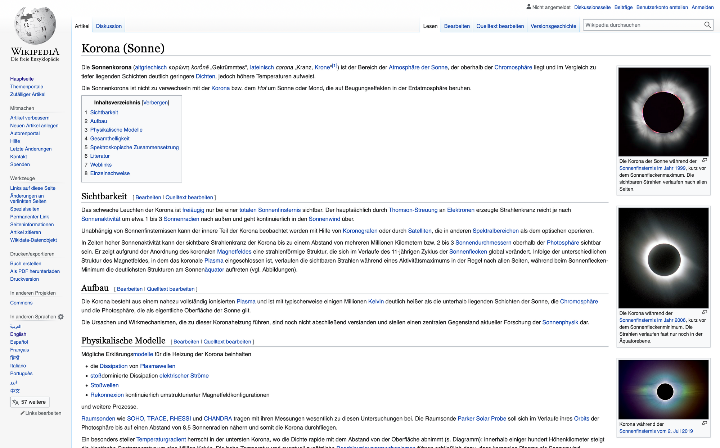Edit Sichtbarkeit section via Bearbeiten
The width and height of the screenshot is (720, 448).
148,197
